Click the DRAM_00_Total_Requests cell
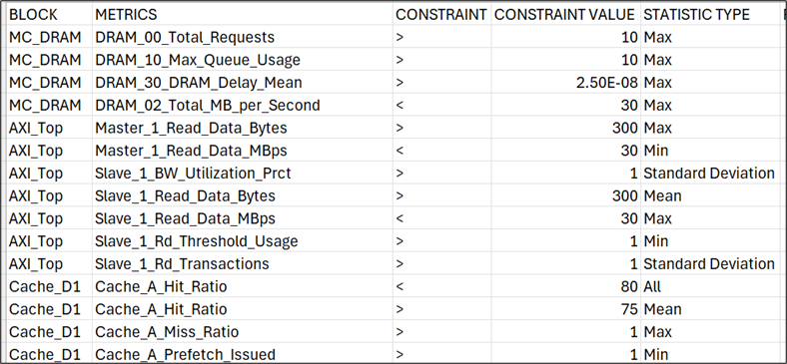Screen dimensions: 787x364 click(x=243, y=37)
